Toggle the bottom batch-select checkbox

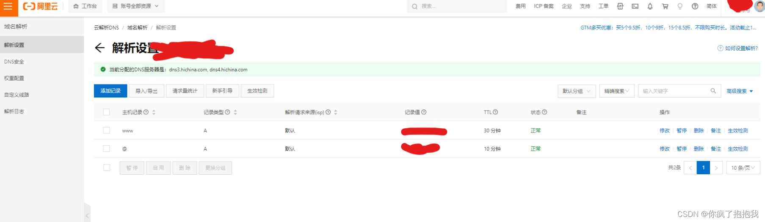click(x=107, y=168)
